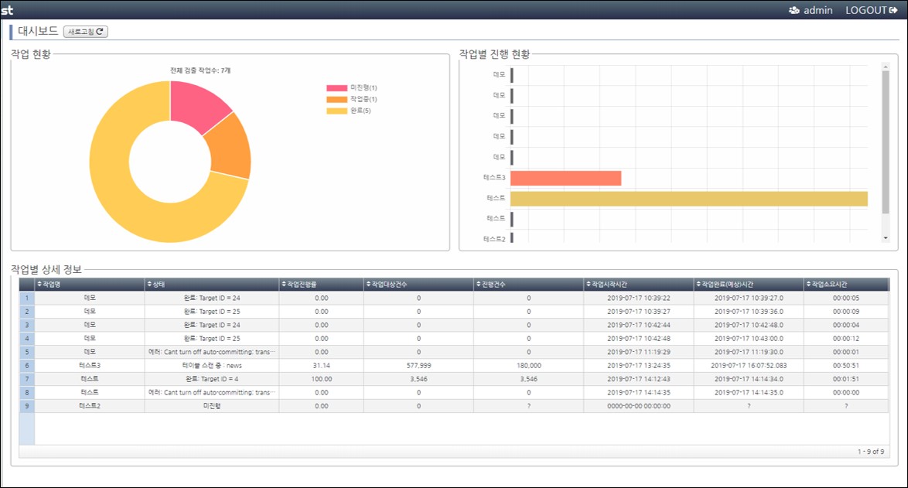
Task: Click start time 2019-07-17 10:39:22
Action: [639, 298]
